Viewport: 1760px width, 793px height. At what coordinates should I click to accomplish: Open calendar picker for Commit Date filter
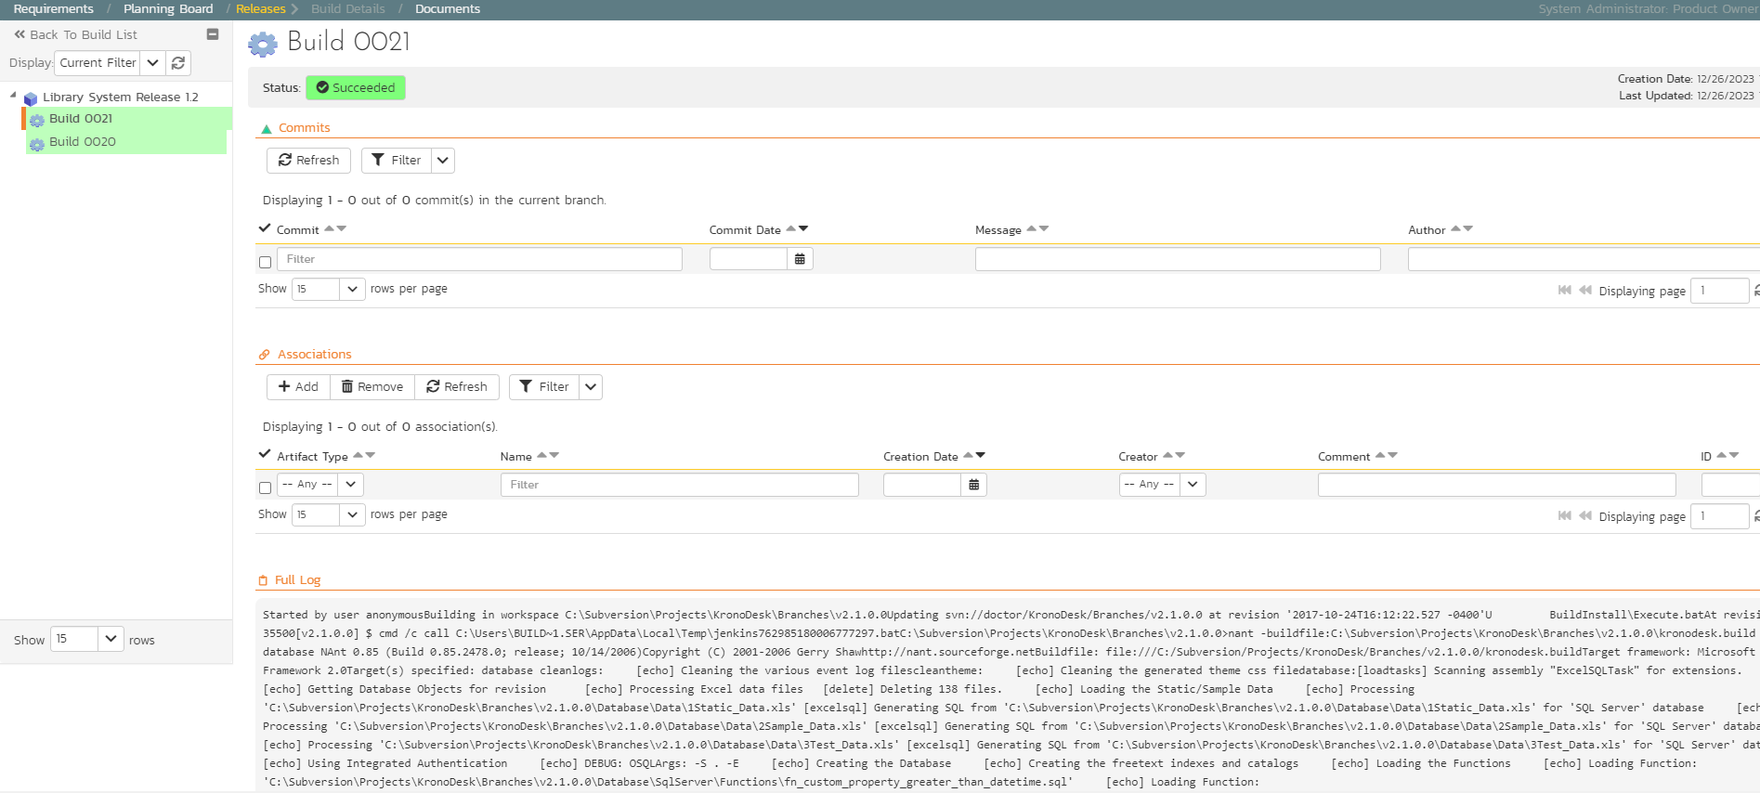(800, 259)
